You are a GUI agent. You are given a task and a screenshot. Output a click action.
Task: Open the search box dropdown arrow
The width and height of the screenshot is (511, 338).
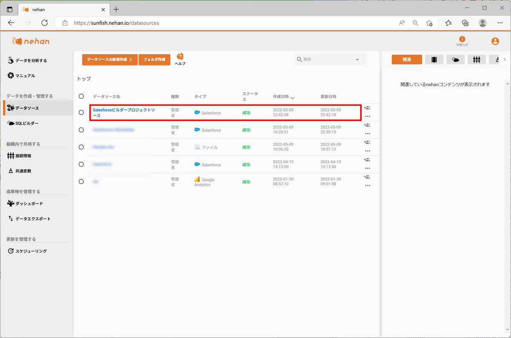[357, 60]
